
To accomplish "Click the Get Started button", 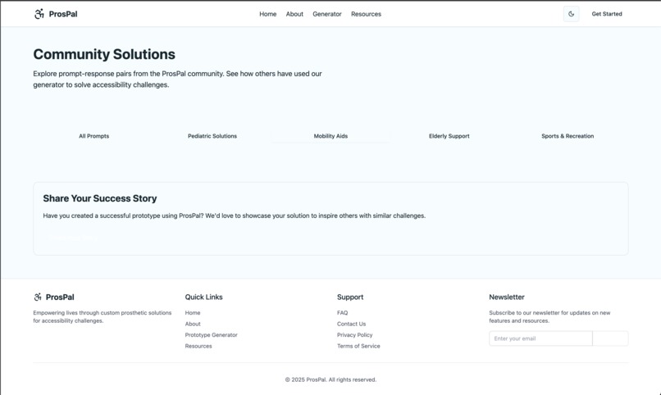I will pos(607,14).
